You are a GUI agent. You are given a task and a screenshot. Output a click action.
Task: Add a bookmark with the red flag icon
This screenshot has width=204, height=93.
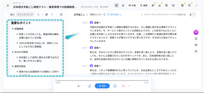pyautogui.click(x=123, y=86)
